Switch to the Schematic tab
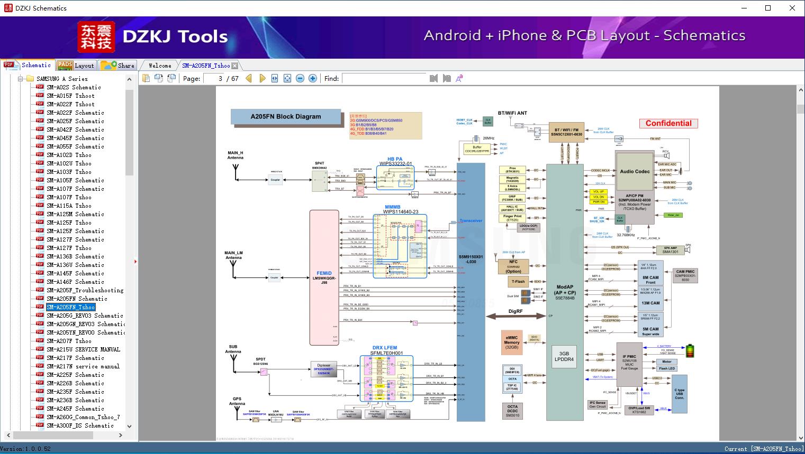The image size is (805, 454). click(x=28, y=65)
